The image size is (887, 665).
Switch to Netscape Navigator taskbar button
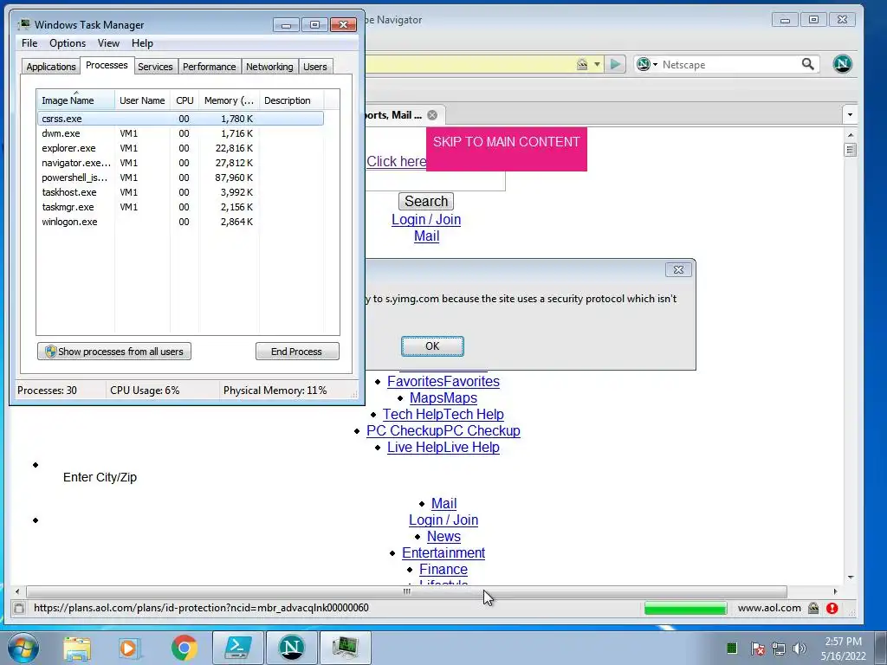tap(292, 648)
